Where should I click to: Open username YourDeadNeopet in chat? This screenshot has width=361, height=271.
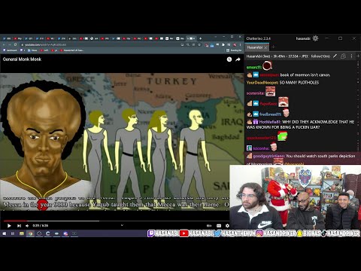pos(262,83)
